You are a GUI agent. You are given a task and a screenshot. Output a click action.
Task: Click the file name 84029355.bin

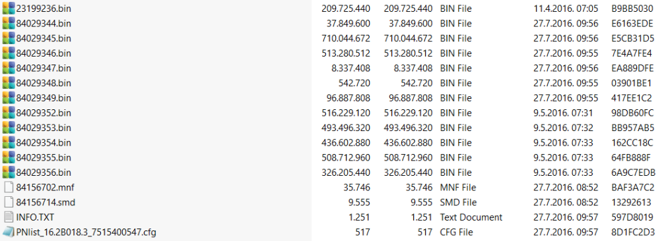(44, 157)
